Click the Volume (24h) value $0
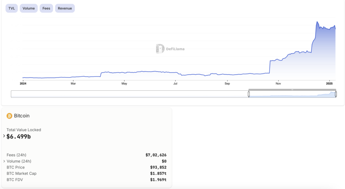Screen dimensions: 345x189 [164, 161]
